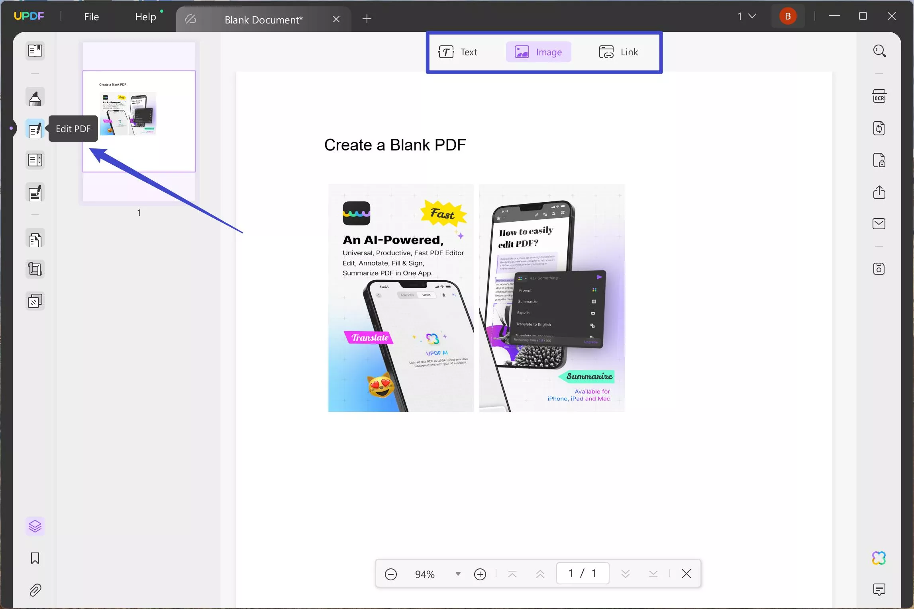Toggle the Link editing mode
Image resolution: width=914 pixels, height=609 pixels.
[x=618, y=52]
